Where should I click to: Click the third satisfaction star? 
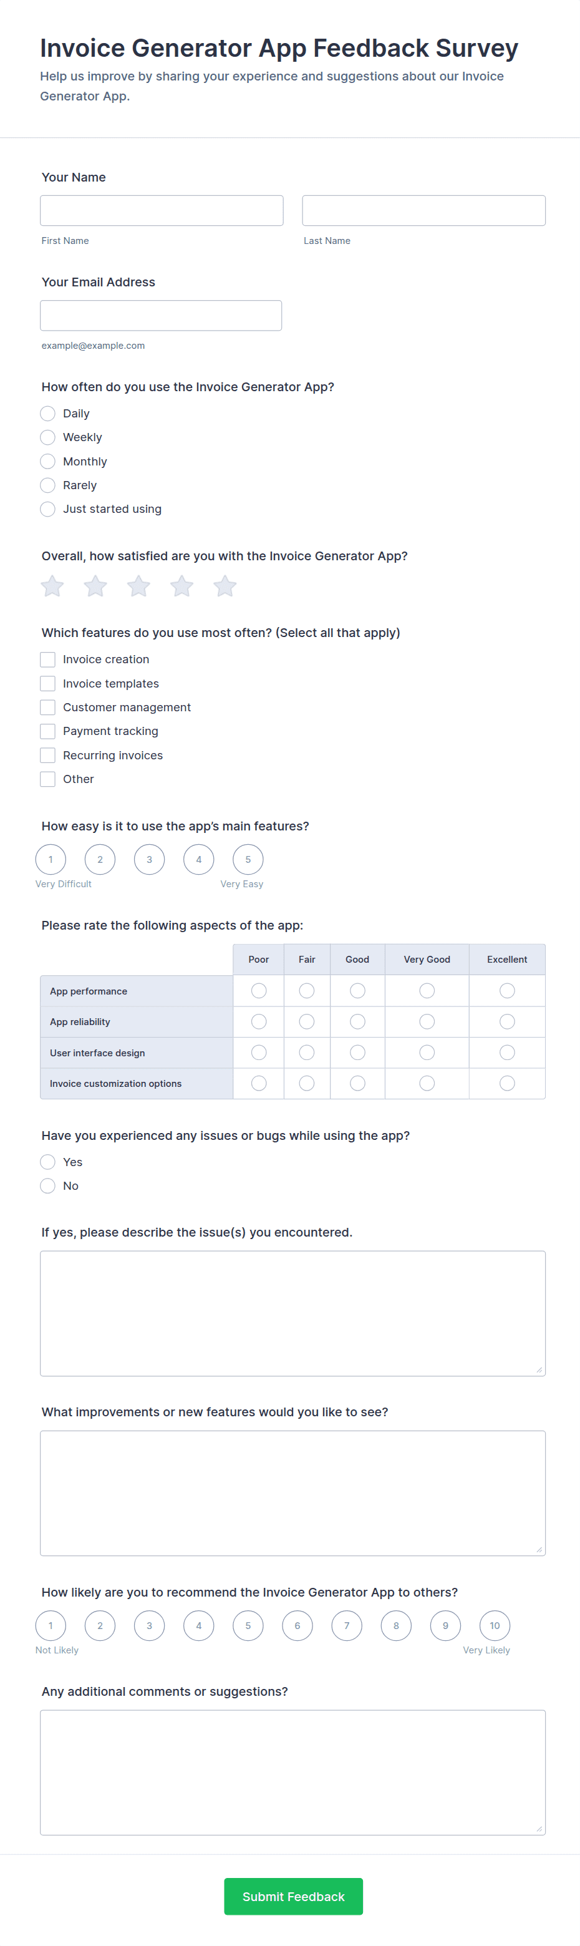[139, 586]
